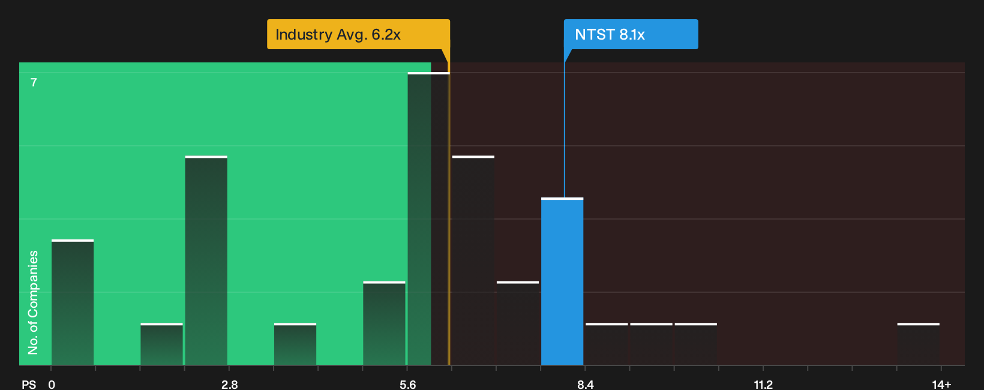This screenshot has height=390, width=984.
Task: Click the short dark bar just left of NTST bar
Action: click(518, 323)
